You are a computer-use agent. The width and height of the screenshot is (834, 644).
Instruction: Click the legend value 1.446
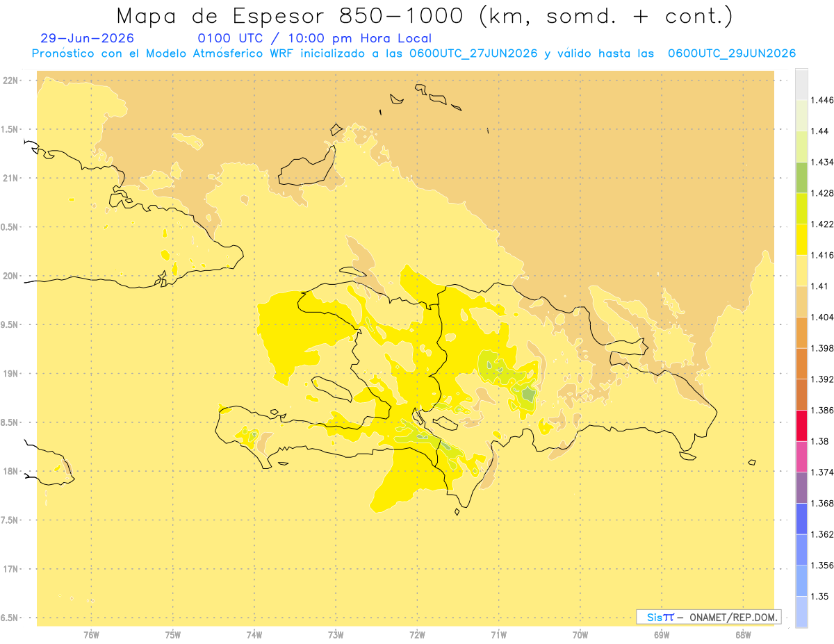[823, 100]
